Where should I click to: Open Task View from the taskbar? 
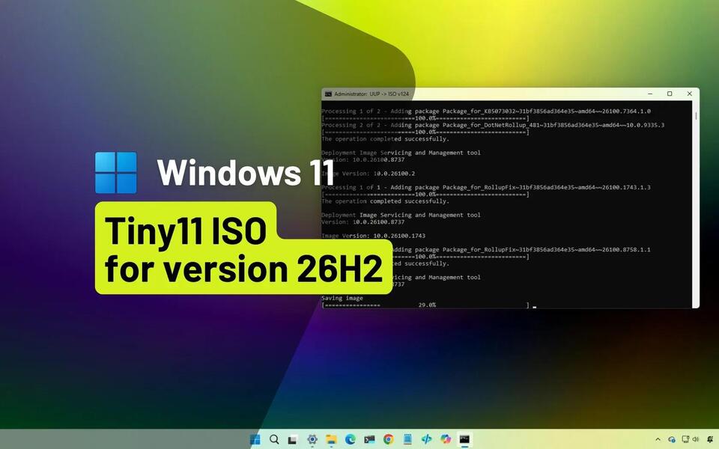pos(293,440)
